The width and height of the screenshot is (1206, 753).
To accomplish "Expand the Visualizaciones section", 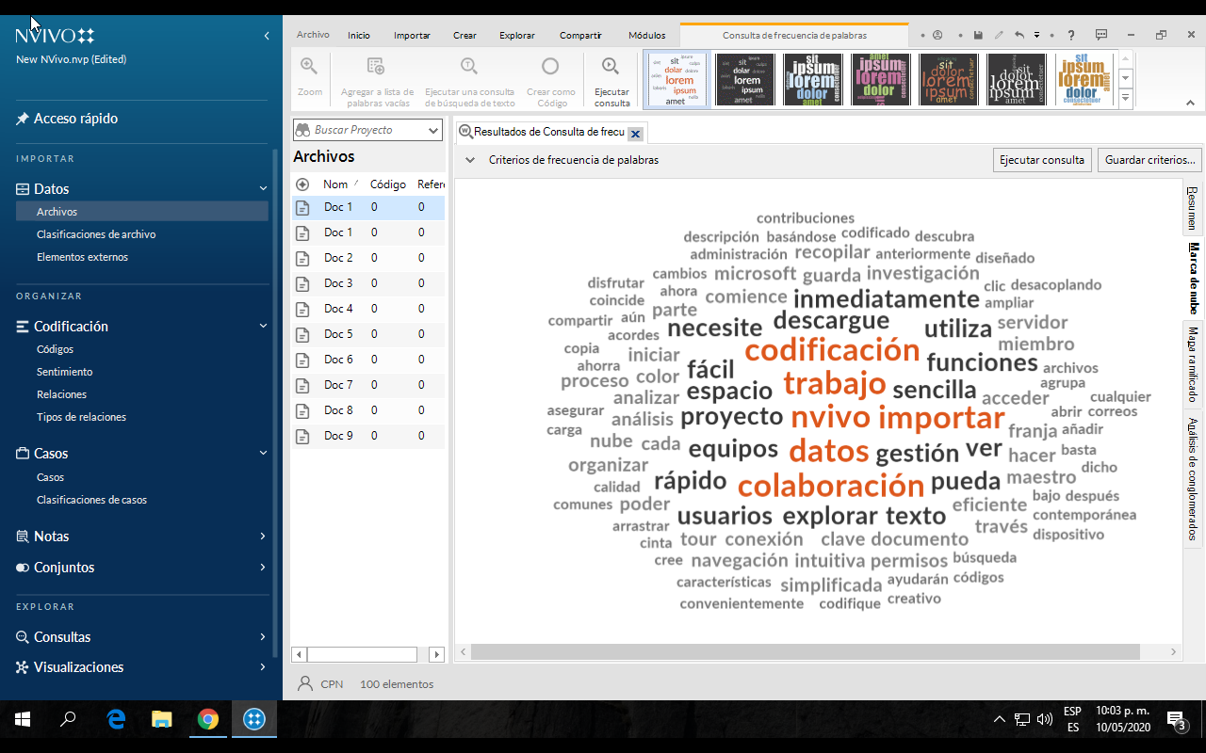I will (x=264, y=666).
